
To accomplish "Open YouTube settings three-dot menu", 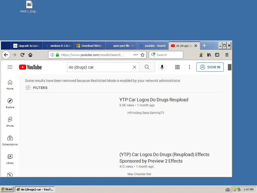I will pyautogui.click(x=189, y=67).
